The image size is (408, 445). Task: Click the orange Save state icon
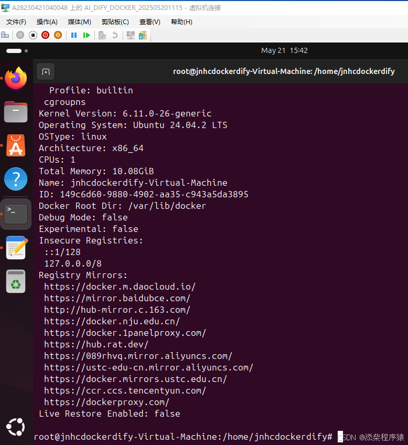click(58, 35)
